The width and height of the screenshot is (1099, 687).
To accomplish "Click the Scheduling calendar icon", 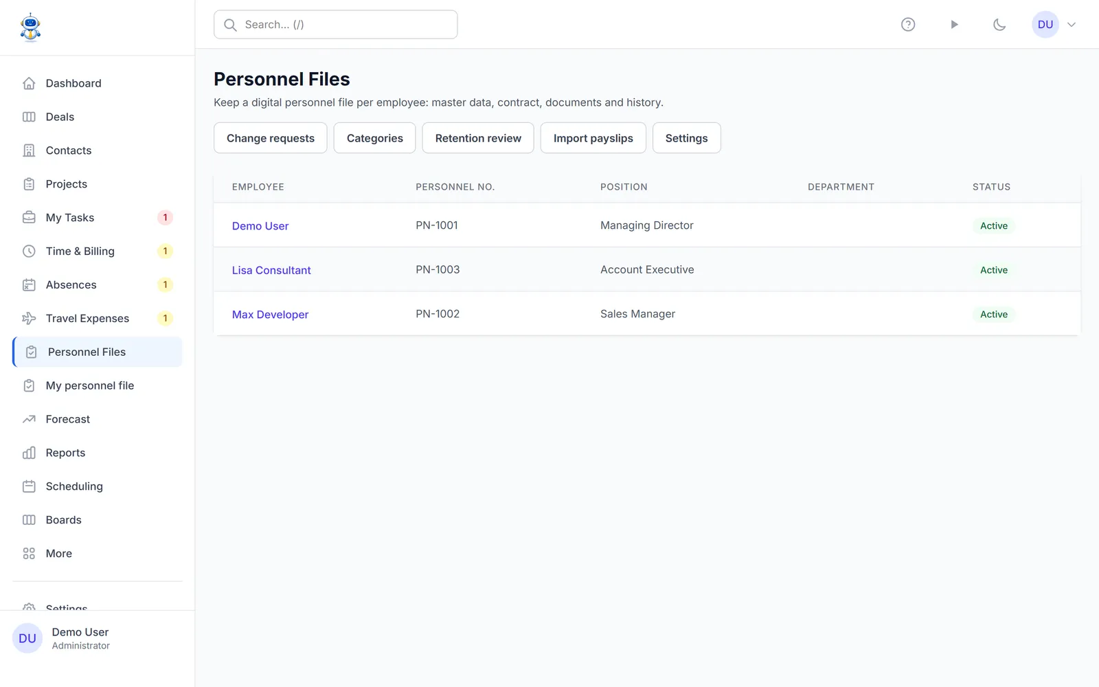I will pyautogui.click(x=29, y=486).
